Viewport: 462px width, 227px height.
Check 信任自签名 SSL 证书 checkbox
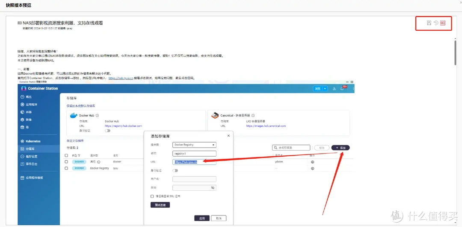pos(152,196)
